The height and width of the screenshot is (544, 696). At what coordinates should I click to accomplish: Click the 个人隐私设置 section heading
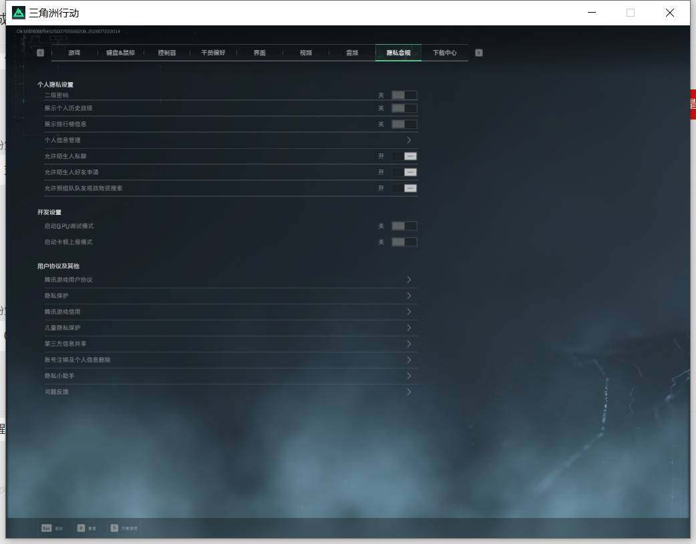coord(55,84)
